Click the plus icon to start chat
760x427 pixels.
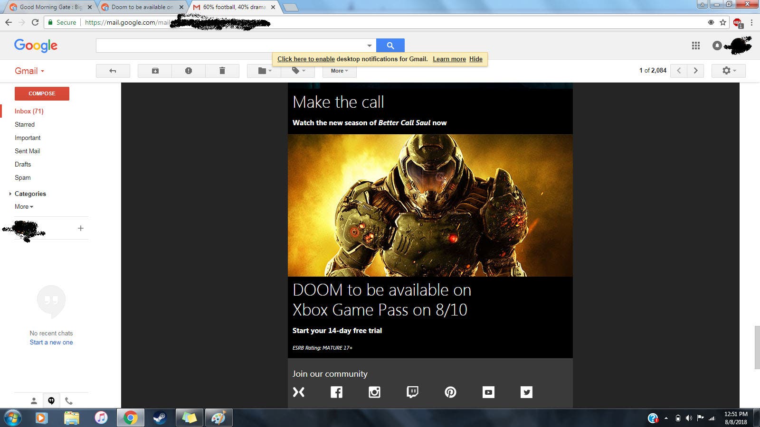[x=81, y=228]
